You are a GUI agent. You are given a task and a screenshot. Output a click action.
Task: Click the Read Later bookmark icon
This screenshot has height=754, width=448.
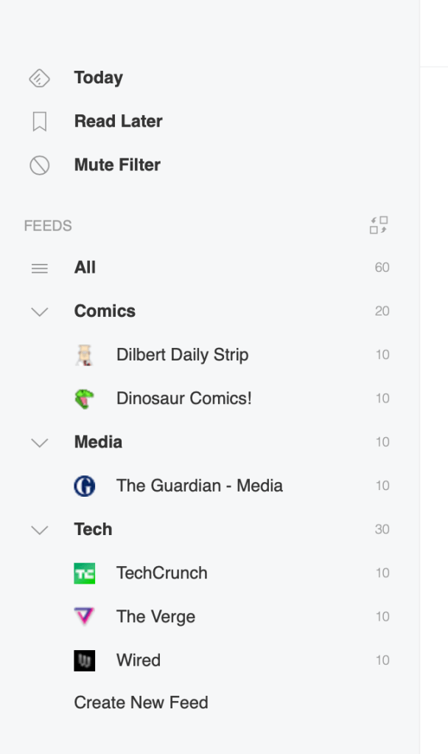40,122
